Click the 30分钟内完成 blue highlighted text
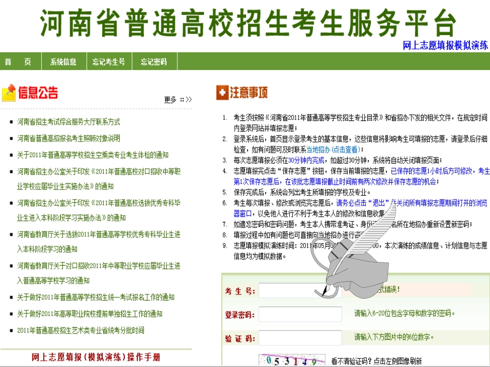This screenshot has height=367, width=490. point(306,160)
